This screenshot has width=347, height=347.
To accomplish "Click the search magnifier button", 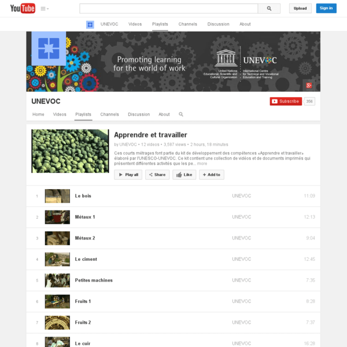I will click(269, 9).
